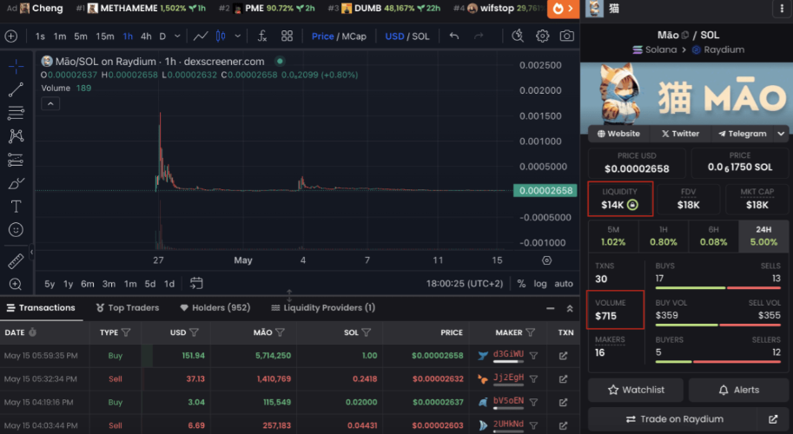Select the 24H stats tab
Viewport: 793px width, 434px height.
(763, 236)
